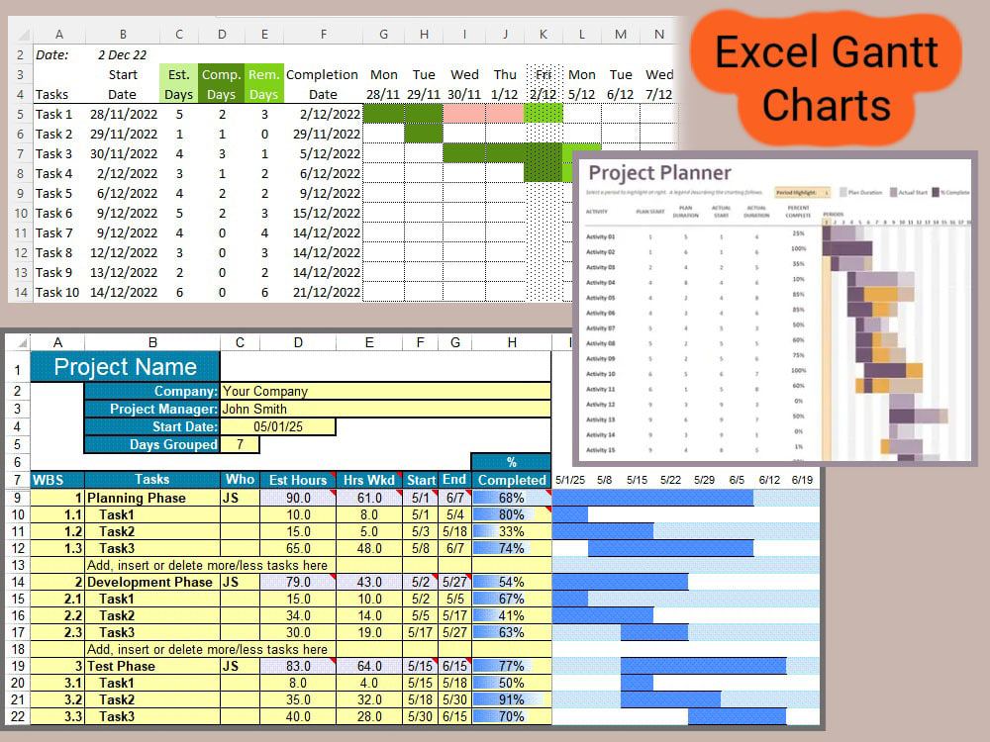Select the dark green 'Comp. Days' header cell
The image size is (990, 742).
(221, 84)
